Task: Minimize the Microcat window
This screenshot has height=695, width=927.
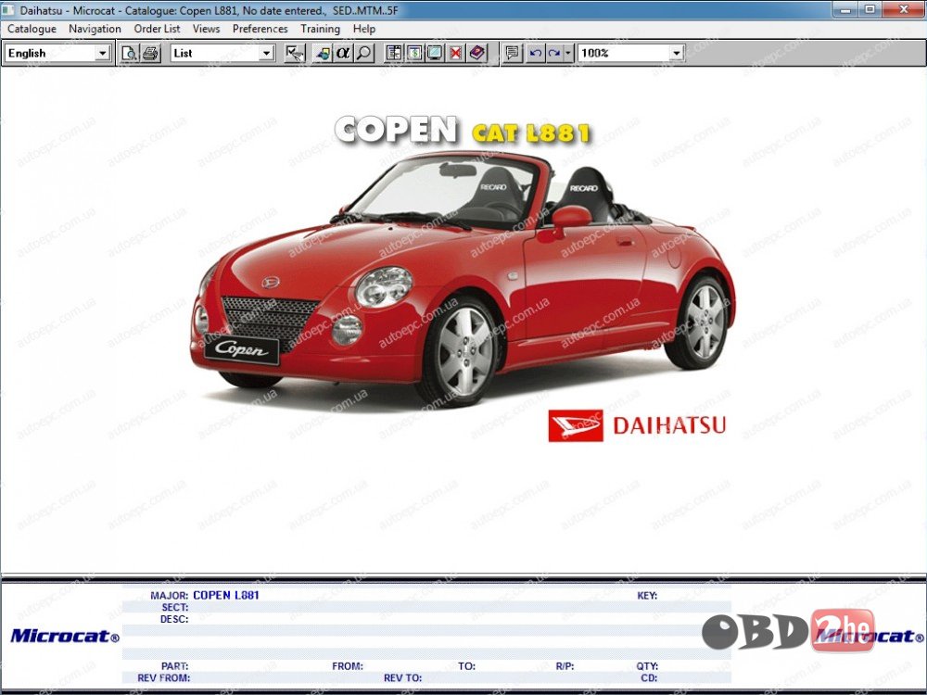Action: pyautogui.click(x=845, y=9)
